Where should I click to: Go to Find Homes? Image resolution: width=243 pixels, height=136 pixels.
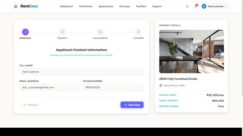click(x=85, y=6)
